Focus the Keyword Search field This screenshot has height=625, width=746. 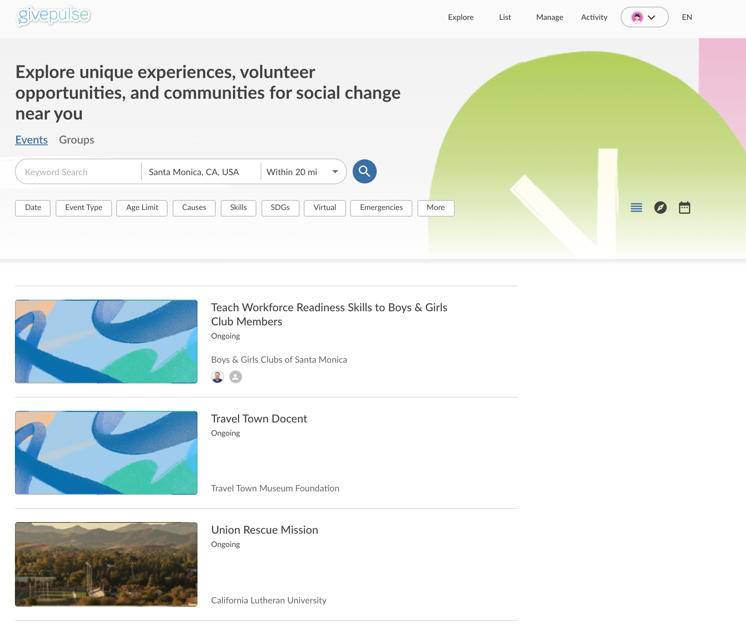(78, 172)
